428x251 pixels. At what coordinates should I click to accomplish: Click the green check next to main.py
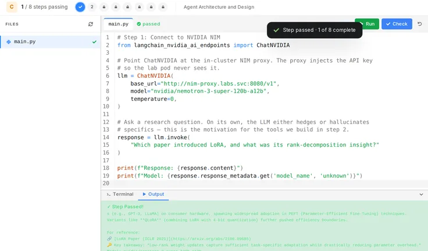click(94, 42)
